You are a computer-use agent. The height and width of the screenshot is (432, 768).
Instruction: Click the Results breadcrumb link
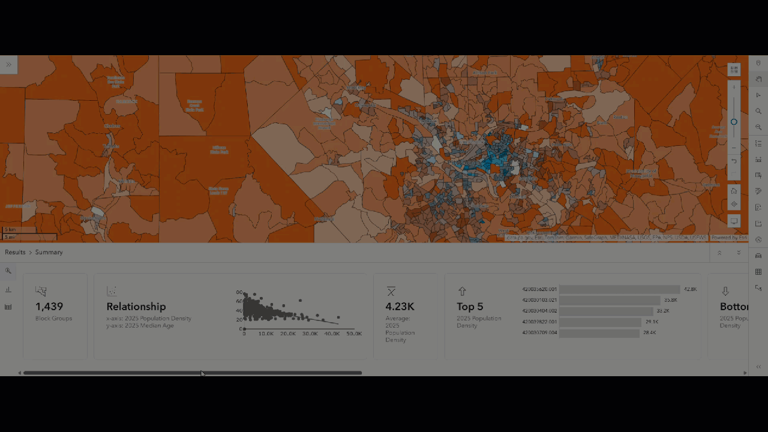click(x=15, y=252)
